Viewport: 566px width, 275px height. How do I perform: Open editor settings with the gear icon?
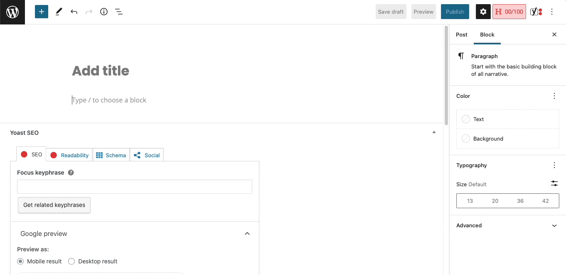(x=483, y=12)
